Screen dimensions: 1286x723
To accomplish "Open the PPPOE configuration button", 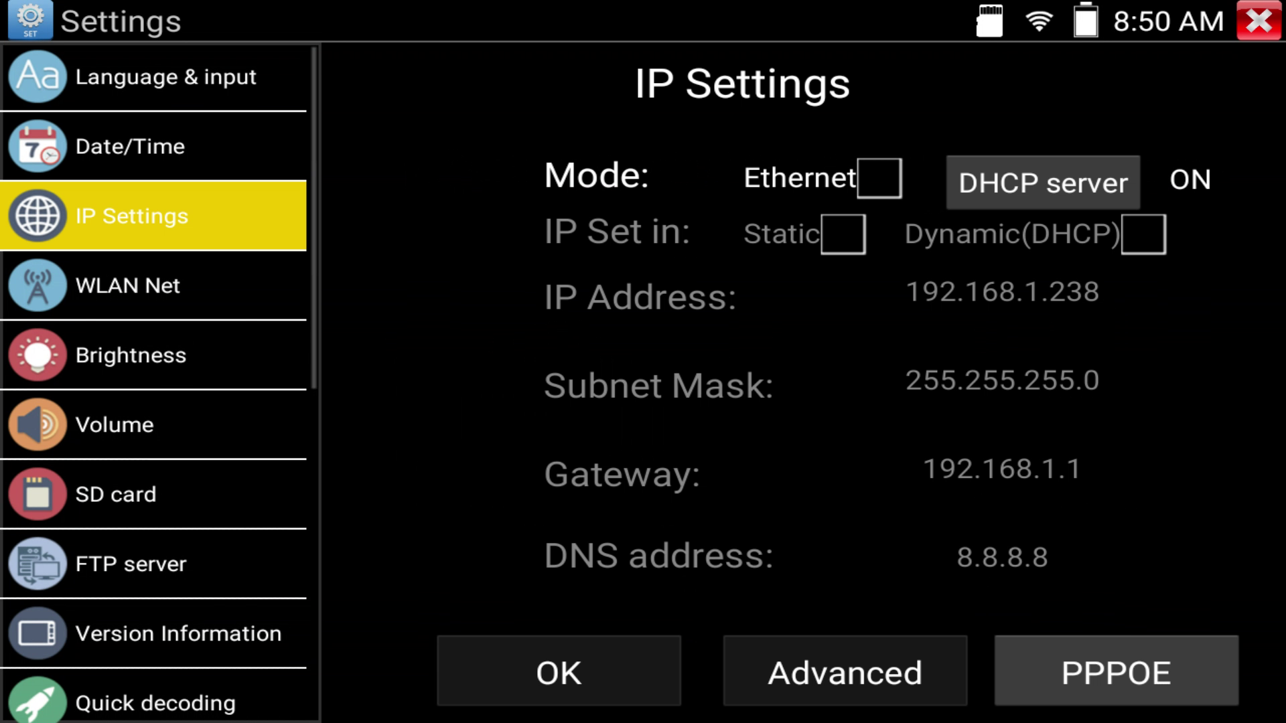I will click(x=1117, y=671).
